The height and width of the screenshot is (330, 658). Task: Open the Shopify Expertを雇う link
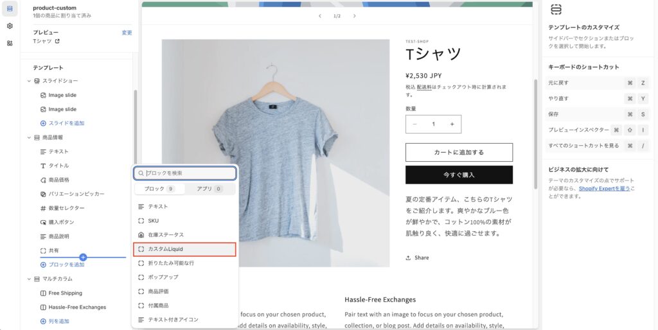coord(604,189)
